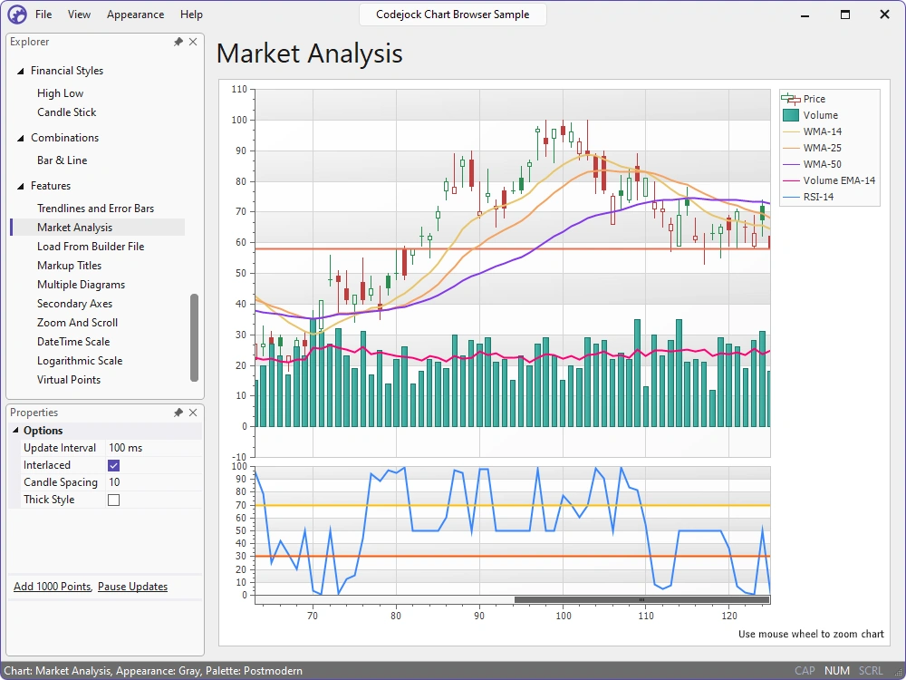Click the chart horizontal scrollbar thumb
This screenshot has width=906, height=680.
click(642, 599)
